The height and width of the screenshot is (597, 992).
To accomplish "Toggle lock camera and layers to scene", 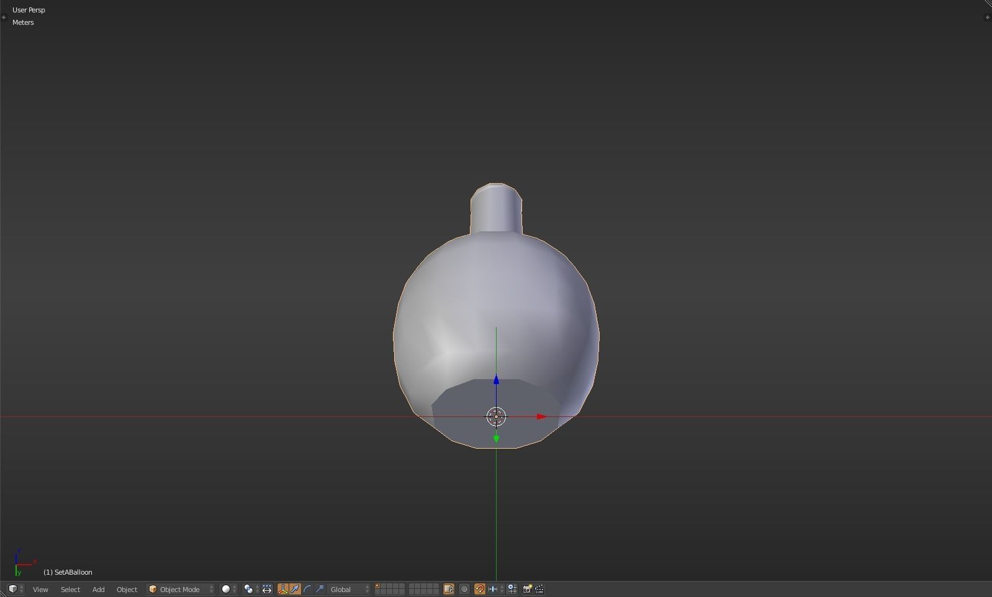I will pos(449,589).
